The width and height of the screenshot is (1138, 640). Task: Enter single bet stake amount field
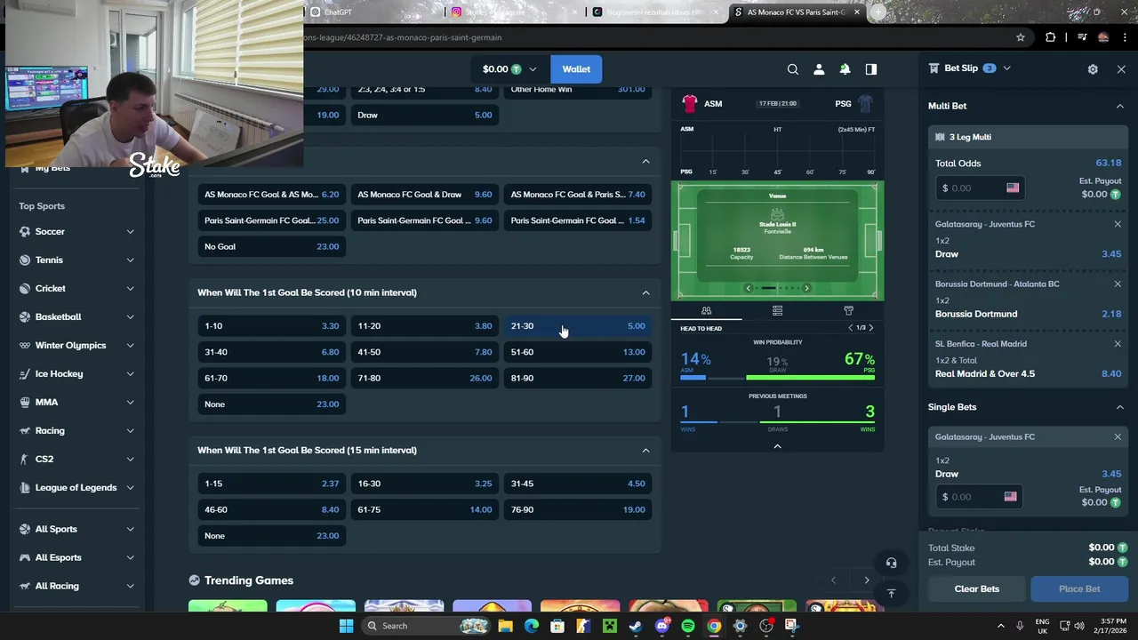[977, 497]
